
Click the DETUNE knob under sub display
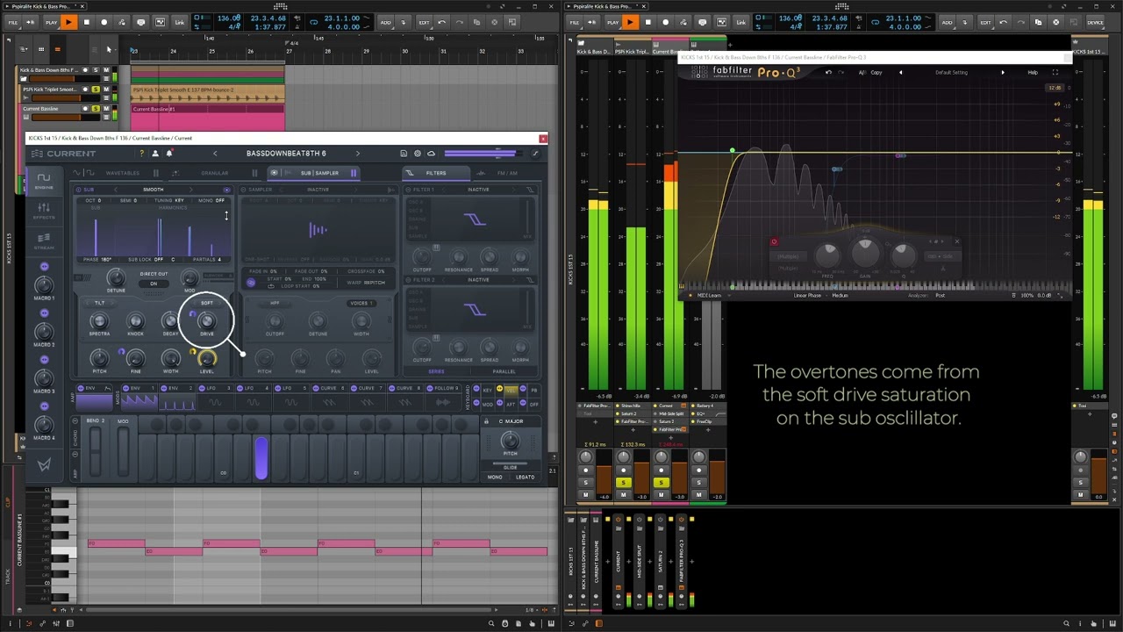[x=116, y=278]
